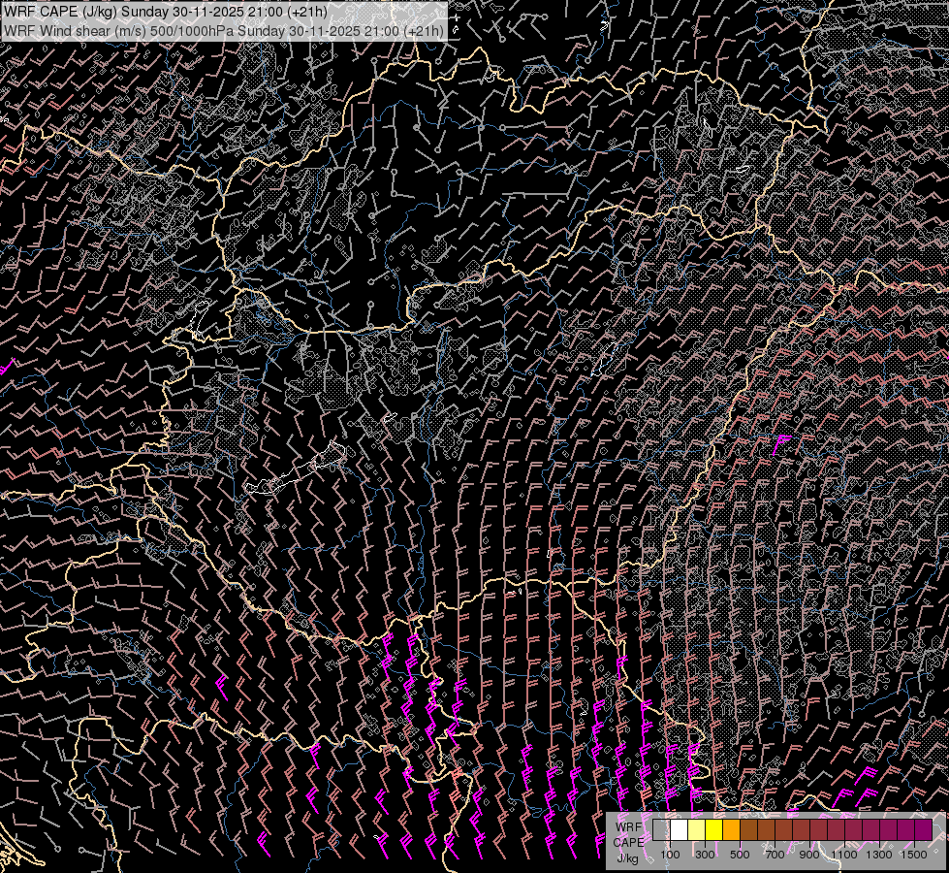Click the first brown swatch right of orange
This screenshot has width=949, height=873.
coord(748,830)
